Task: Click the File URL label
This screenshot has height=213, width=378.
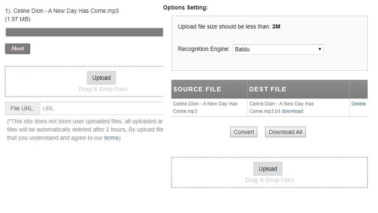Action: click(x=22, y=108)
